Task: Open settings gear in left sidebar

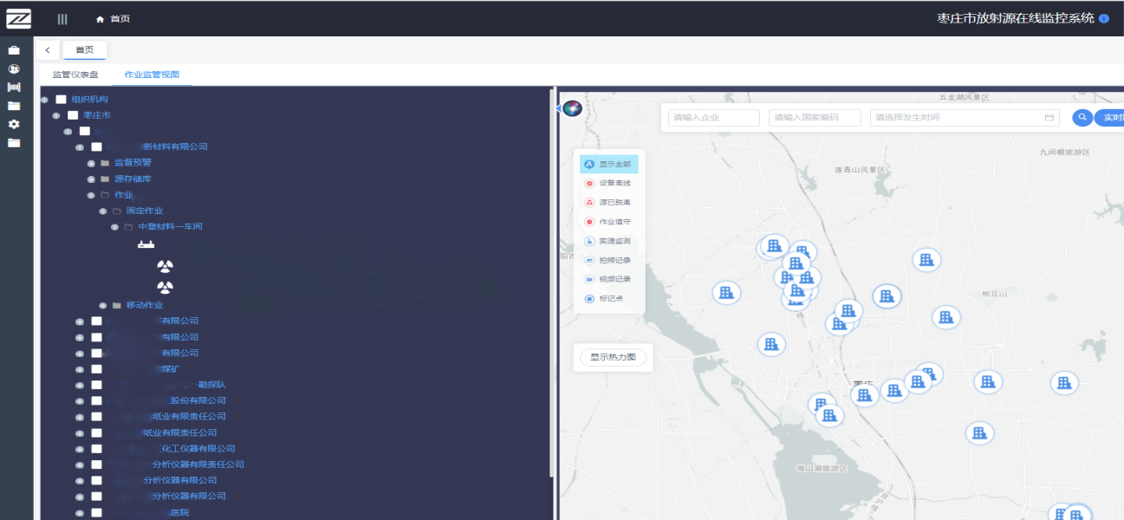Action: [x=14, y=124]
